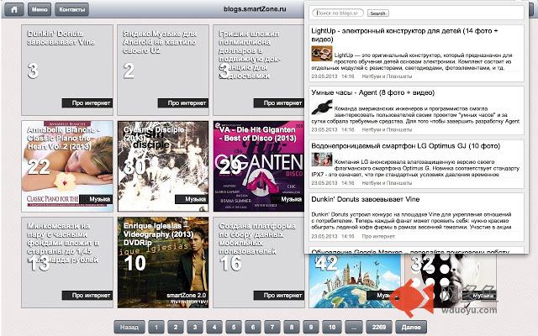
Task: Open the LG Optimus GJ article title
Action: 405,145
